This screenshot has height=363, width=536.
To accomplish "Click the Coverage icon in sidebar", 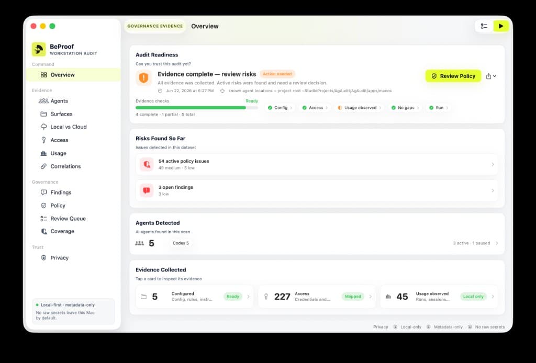I will (x=44, y=231).
